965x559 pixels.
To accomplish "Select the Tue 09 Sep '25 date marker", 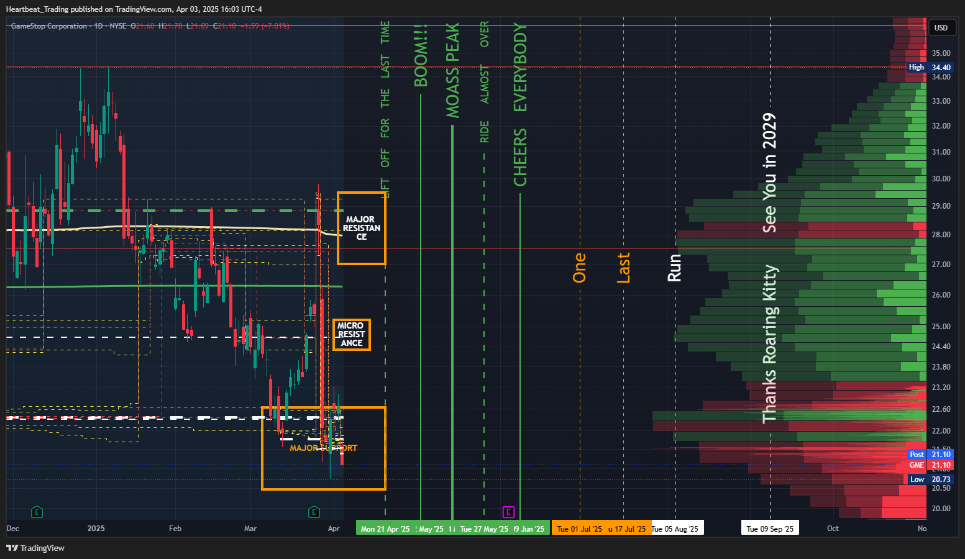I will (770, 529).
